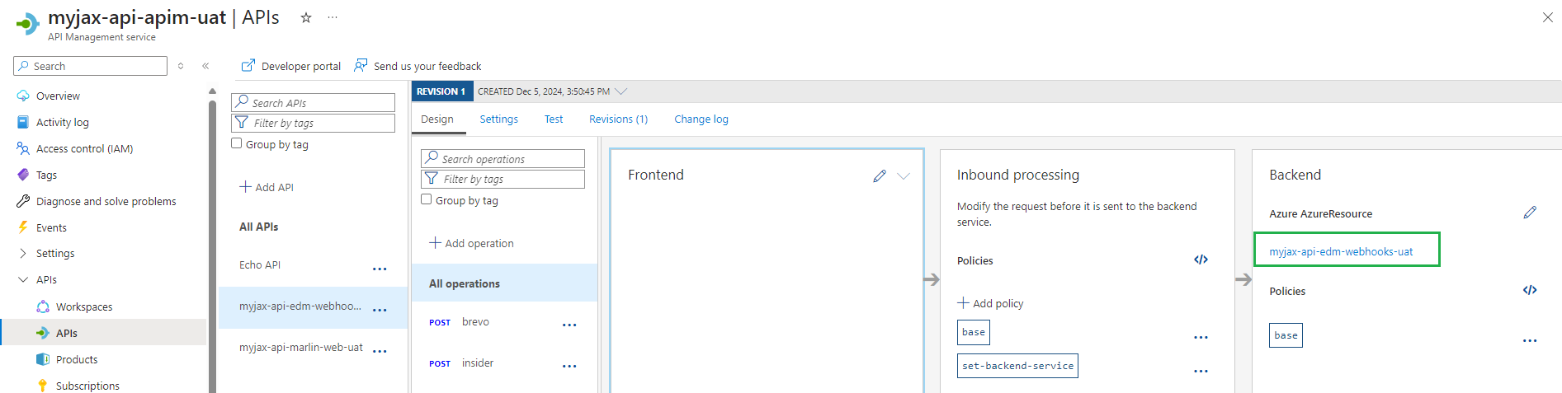Open Inbound processing policy code editor
The image size is (1562, 393).
click(x=1201, y=260)
